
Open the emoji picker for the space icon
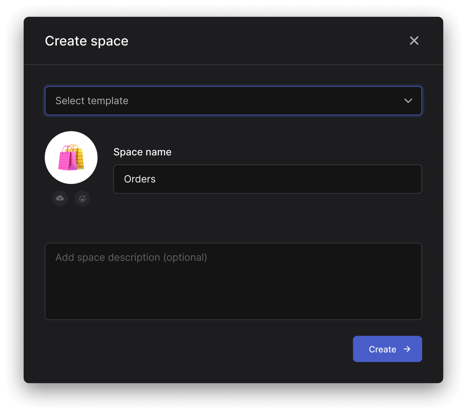coord(82,198)
